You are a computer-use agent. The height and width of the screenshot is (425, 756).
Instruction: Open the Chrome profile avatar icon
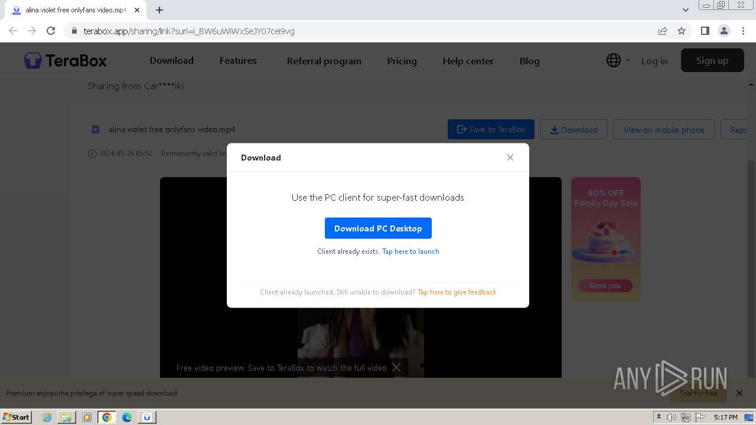coord(724,31)
